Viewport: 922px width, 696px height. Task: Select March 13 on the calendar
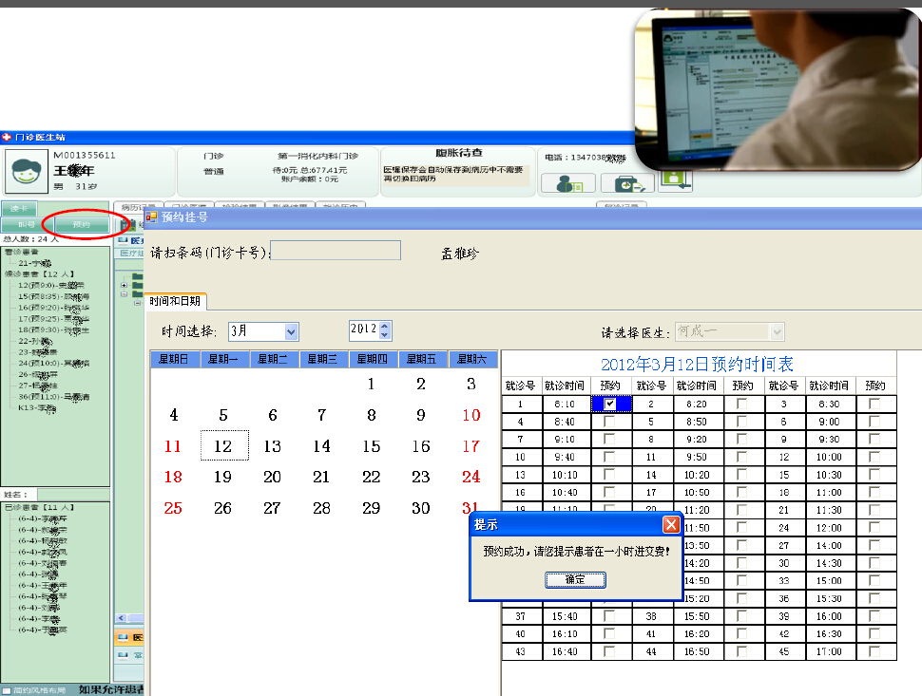[x=272, y=446]
